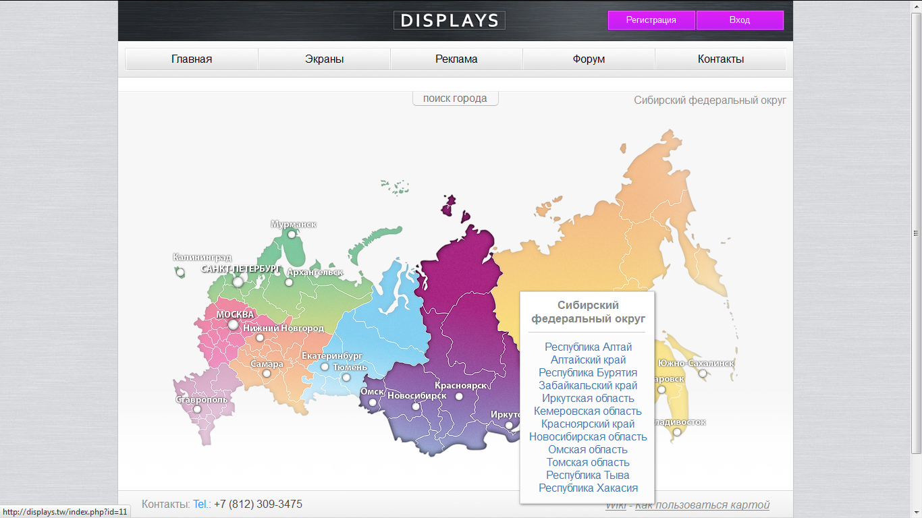Open the Контакты menu item

721,59
